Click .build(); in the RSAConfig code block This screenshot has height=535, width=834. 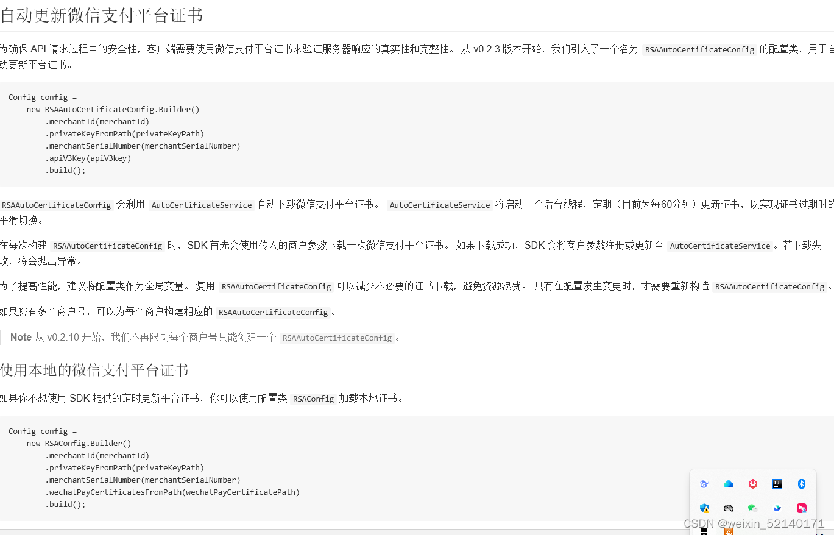65,505
